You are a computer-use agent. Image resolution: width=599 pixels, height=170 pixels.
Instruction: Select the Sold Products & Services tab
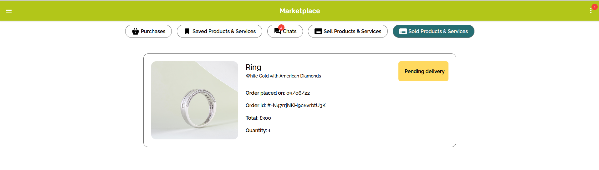tap(438, 31)
